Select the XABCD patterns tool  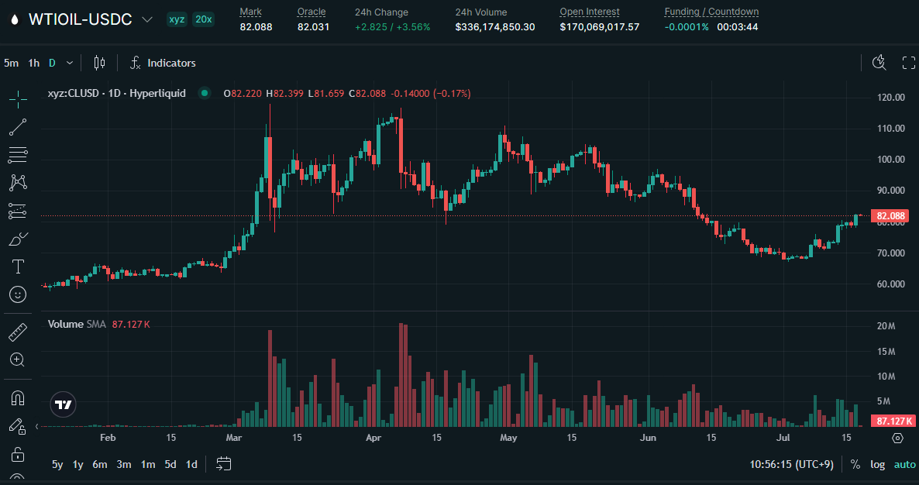(x=18, y=183)
